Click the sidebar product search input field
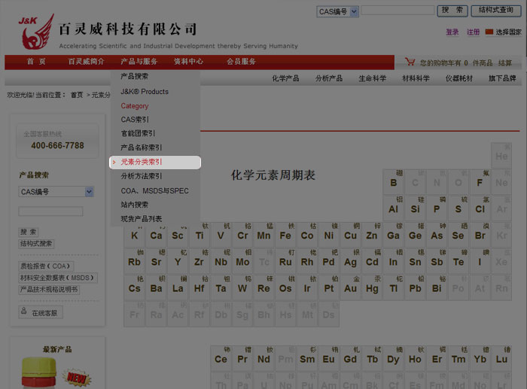 click(x=50, y=211)
